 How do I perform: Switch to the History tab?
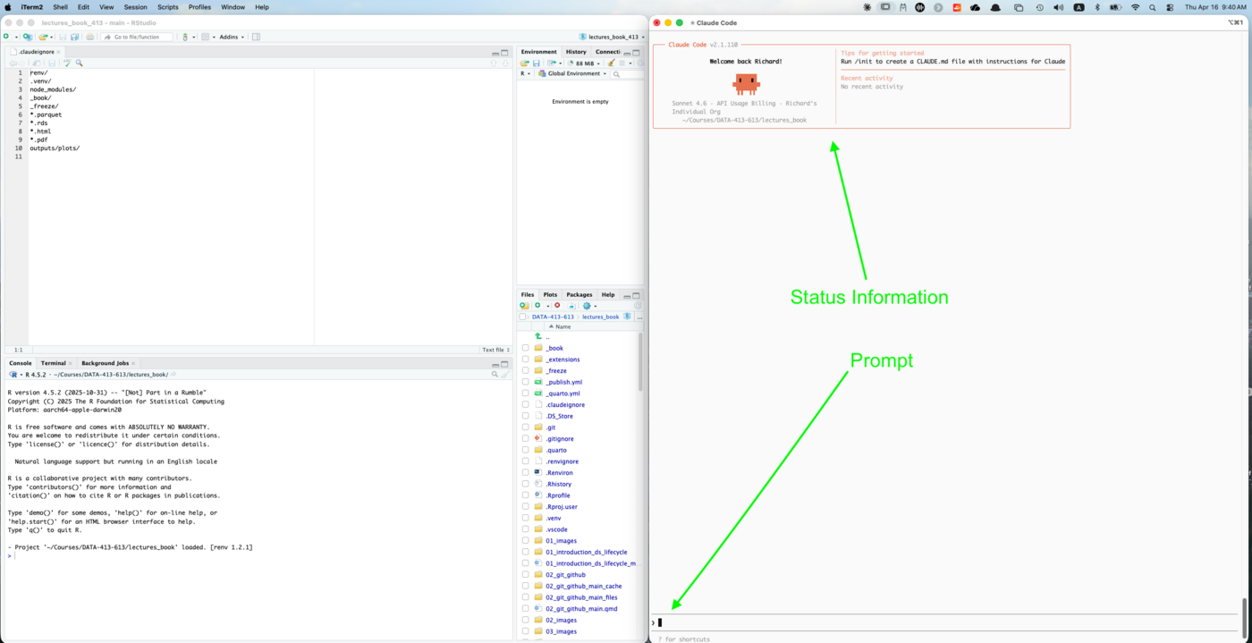click(x=576, y=51)
